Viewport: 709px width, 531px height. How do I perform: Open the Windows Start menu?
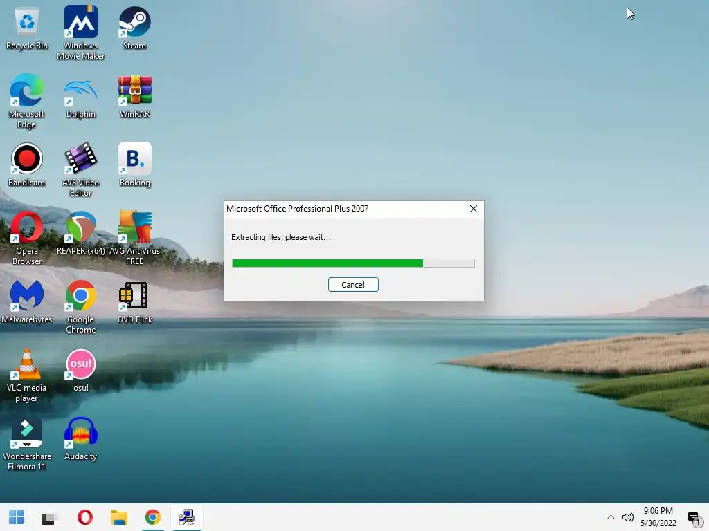tap(17, 517)
